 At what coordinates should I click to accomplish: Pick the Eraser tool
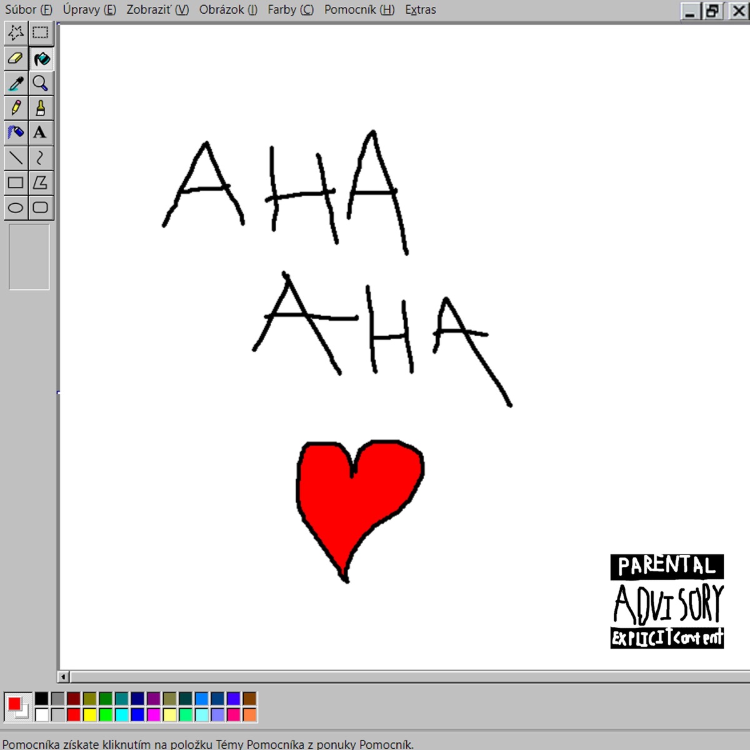[16, 59]
